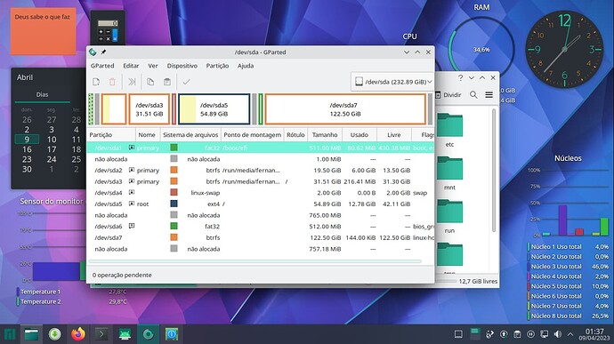Open the Android icon app in taskbar
The image size is (614, 344).
click(125, 334)
